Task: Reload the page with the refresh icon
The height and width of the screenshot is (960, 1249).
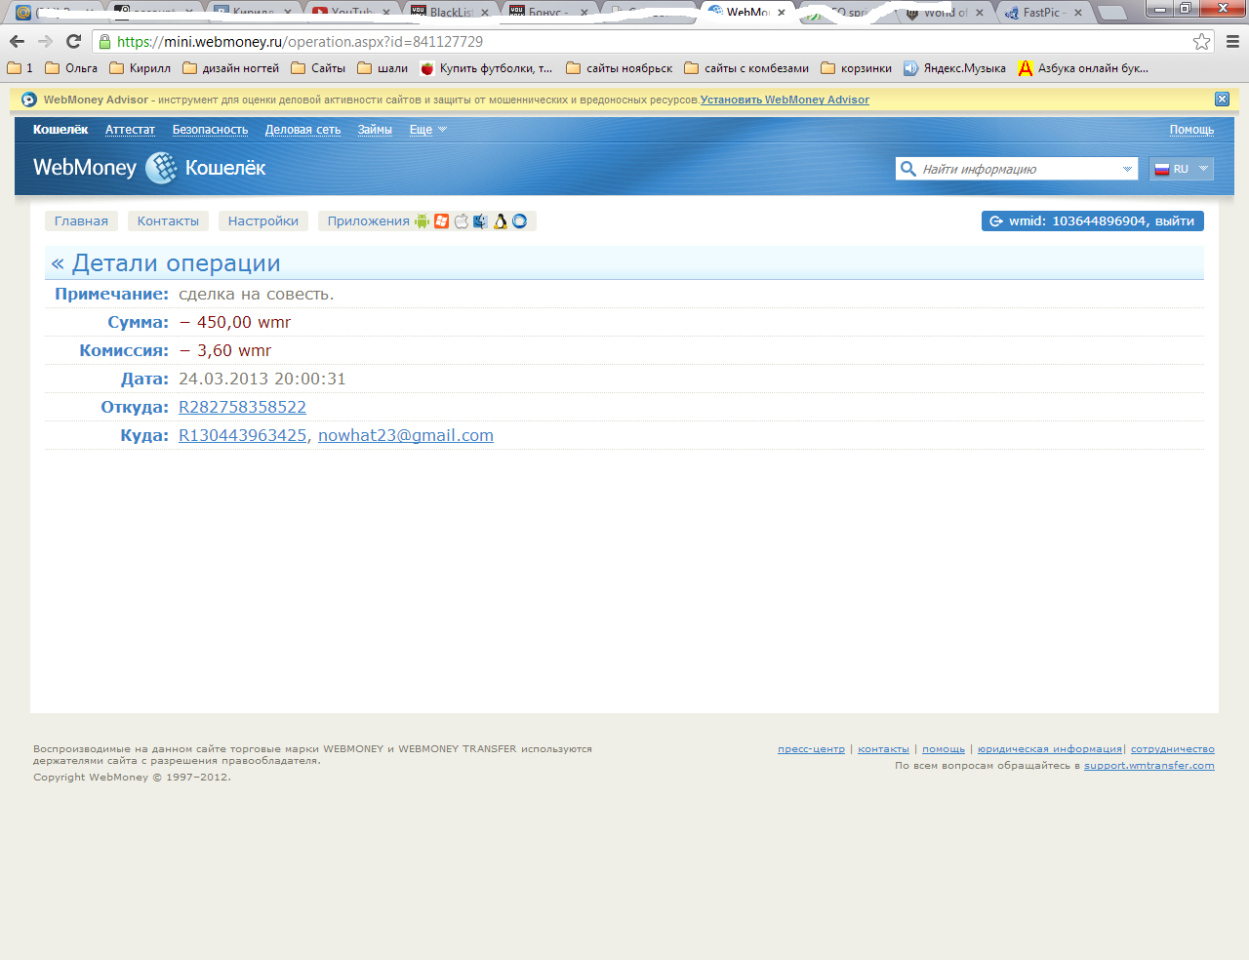Action: click(x=73, y=41)
